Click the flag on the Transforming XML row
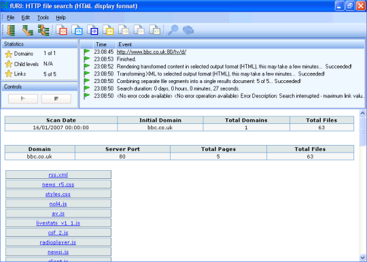367x262 pixels. coord(87,73)
